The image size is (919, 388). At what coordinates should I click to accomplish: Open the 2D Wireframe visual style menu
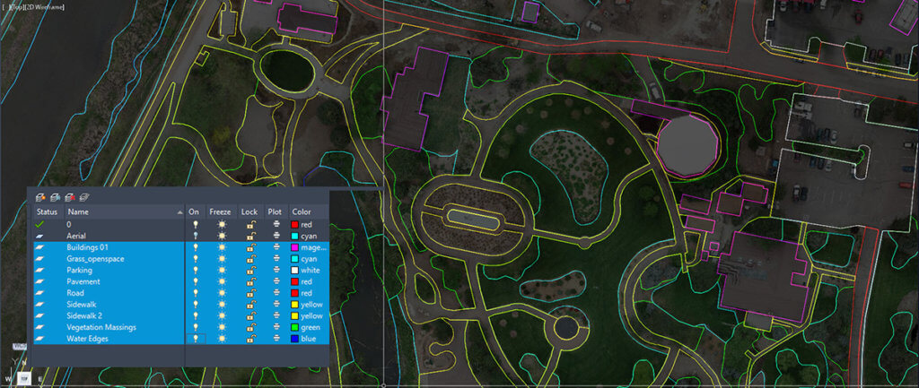pyautogui.click(x=45, y=7)
